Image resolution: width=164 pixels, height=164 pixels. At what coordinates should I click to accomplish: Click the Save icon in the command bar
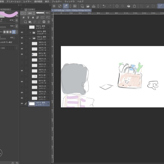(94, 6)
